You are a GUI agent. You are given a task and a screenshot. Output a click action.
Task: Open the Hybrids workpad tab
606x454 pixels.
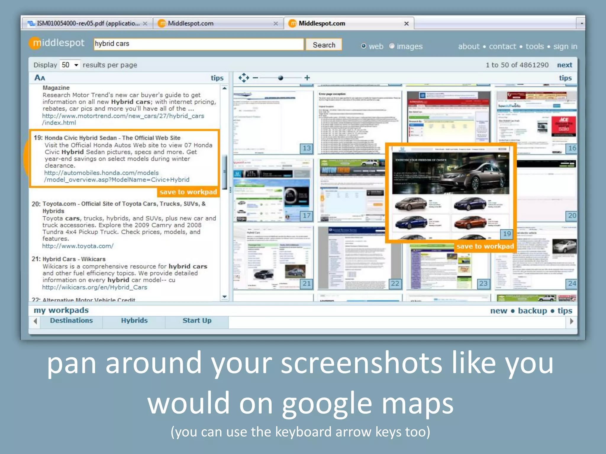click(134, 321)
